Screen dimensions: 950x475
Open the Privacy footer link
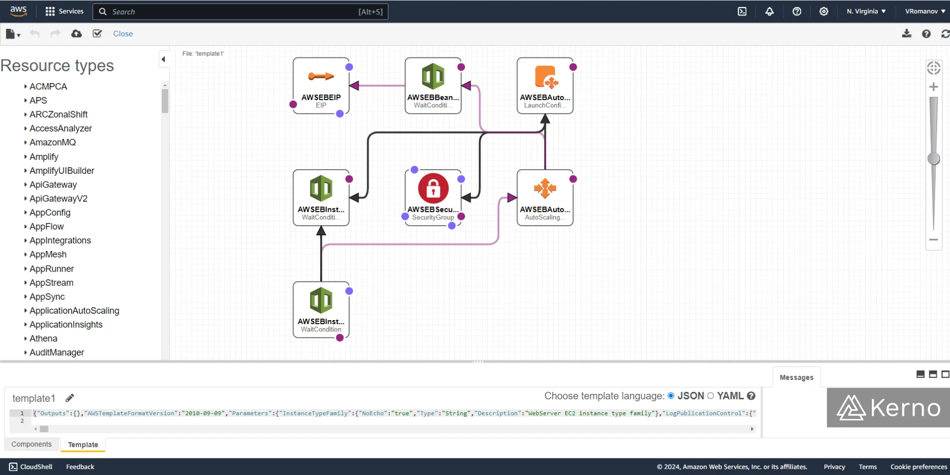coord(834,467)
